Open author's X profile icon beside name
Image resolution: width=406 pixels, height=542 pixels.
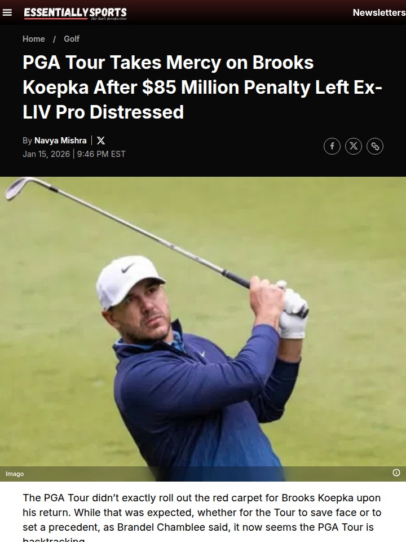pos(101,141)
